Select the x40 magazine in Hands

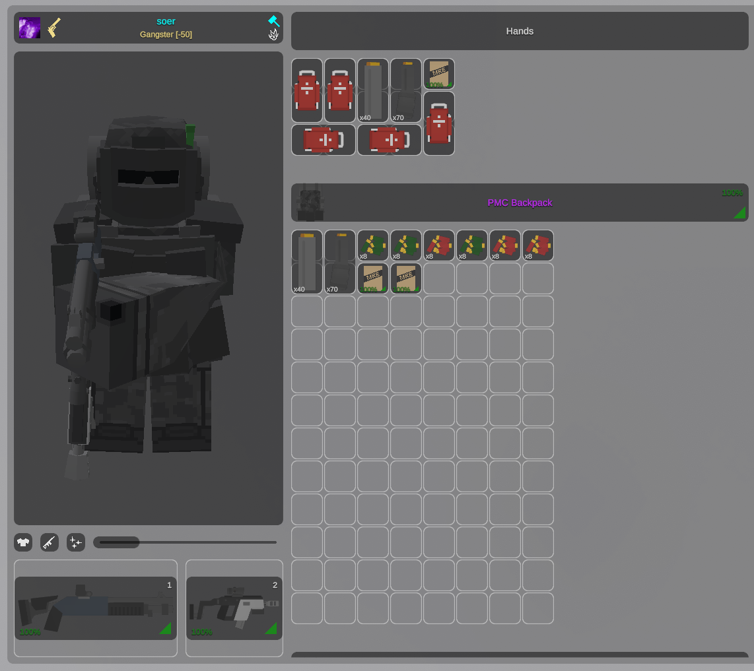click(x=372, y=90)
